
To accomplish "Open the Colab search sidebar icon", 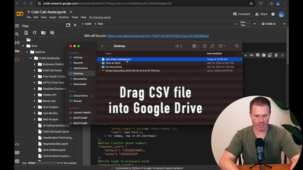I will [x=17, y=34].
